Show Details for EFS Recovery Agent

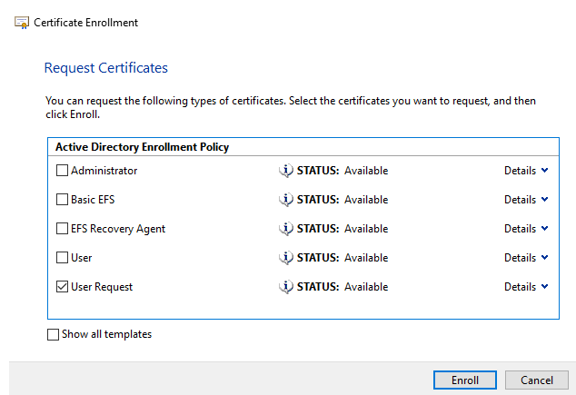(526, 229)
